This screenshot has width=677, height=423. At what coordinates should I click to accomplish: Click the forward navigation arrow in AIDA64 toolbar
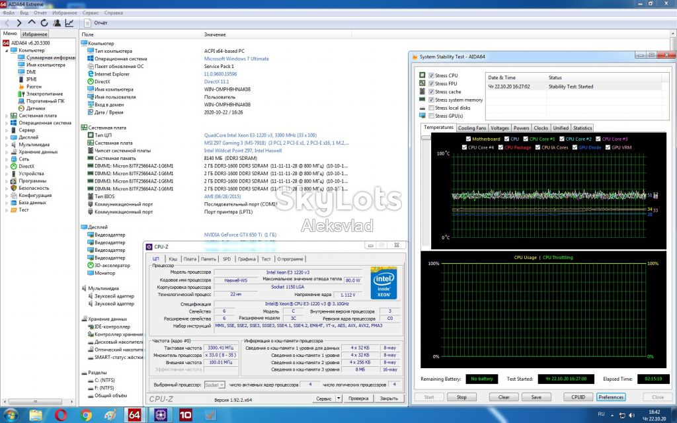point(19,23)
